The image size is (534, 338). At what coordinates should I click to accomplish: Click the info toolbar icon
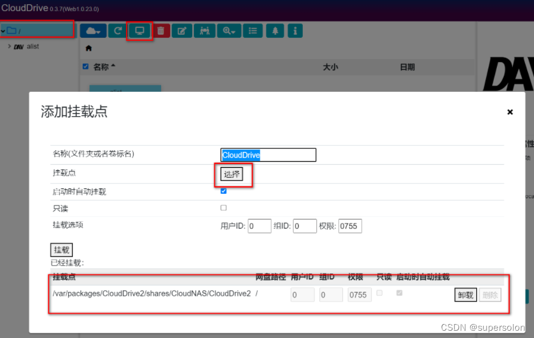[295, 31]
